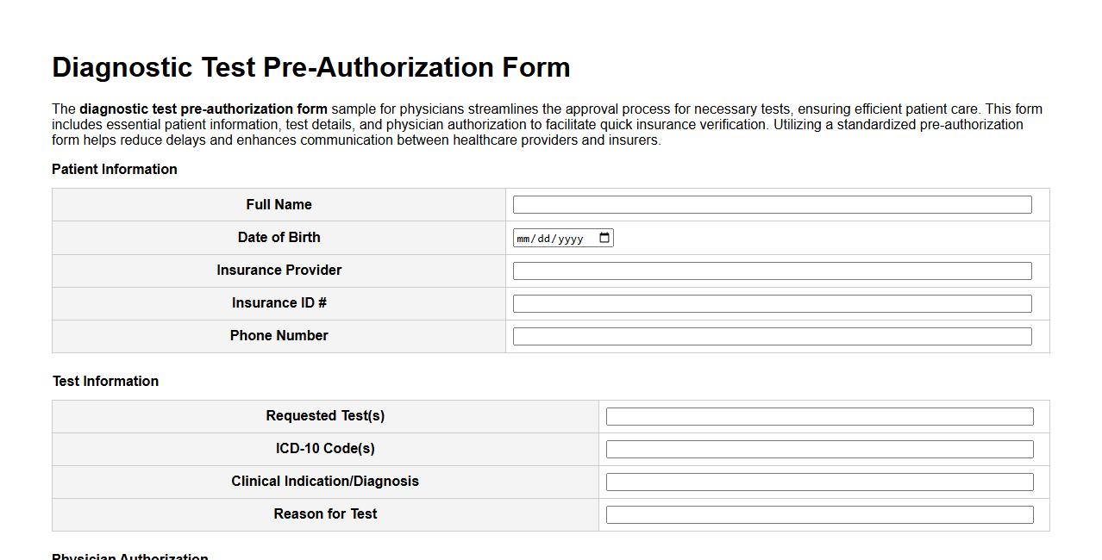Screen dimensions: 1102x560
Task: Click the Test Information section heading
Action: [105, 381]
